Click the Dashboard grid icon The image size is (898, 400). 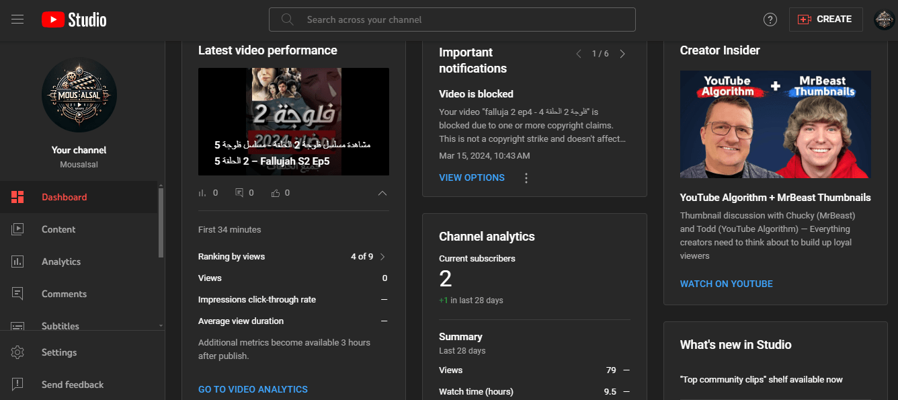pyautogui.click(x=17, y=197)
